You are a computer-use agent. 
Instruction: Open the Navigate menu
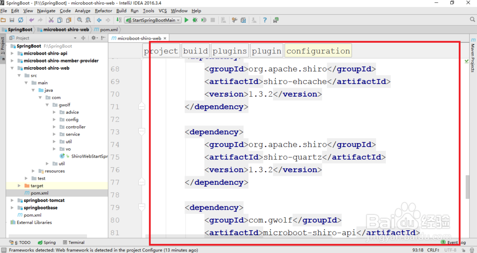point(46,10)
